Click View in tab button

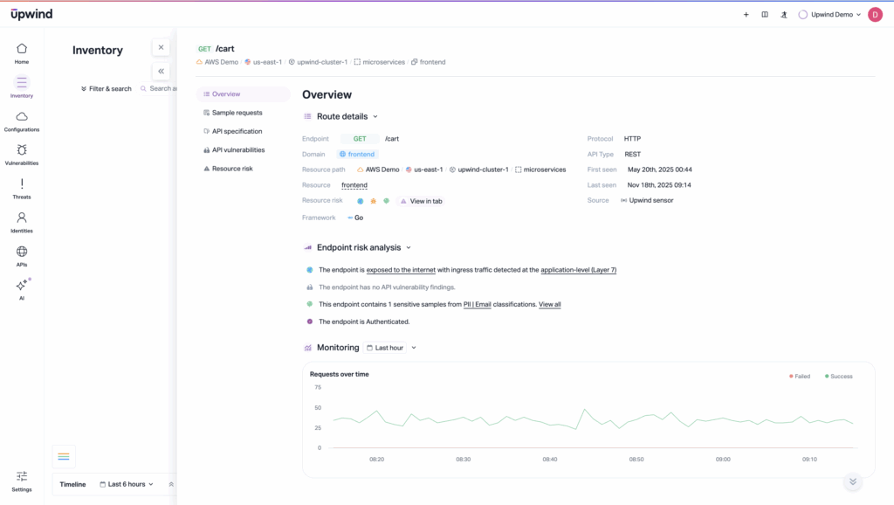point(421,201)
